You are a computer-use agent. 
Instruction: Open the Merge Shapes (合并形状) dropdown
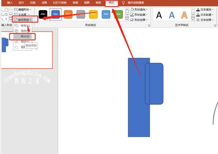(23, 20)
